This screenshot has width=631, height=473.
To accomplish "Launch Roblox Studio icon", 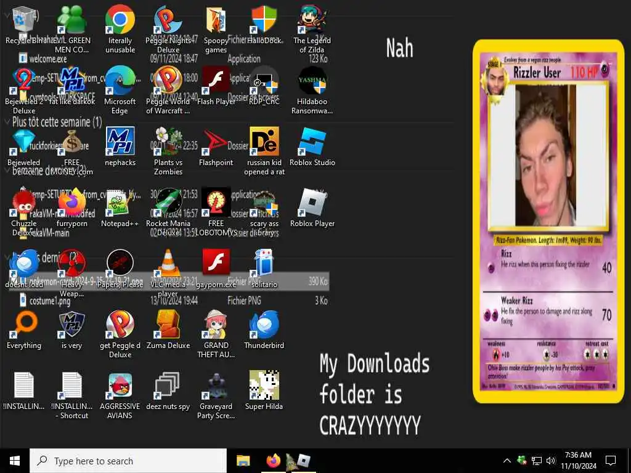I will (x=312, y=142).
